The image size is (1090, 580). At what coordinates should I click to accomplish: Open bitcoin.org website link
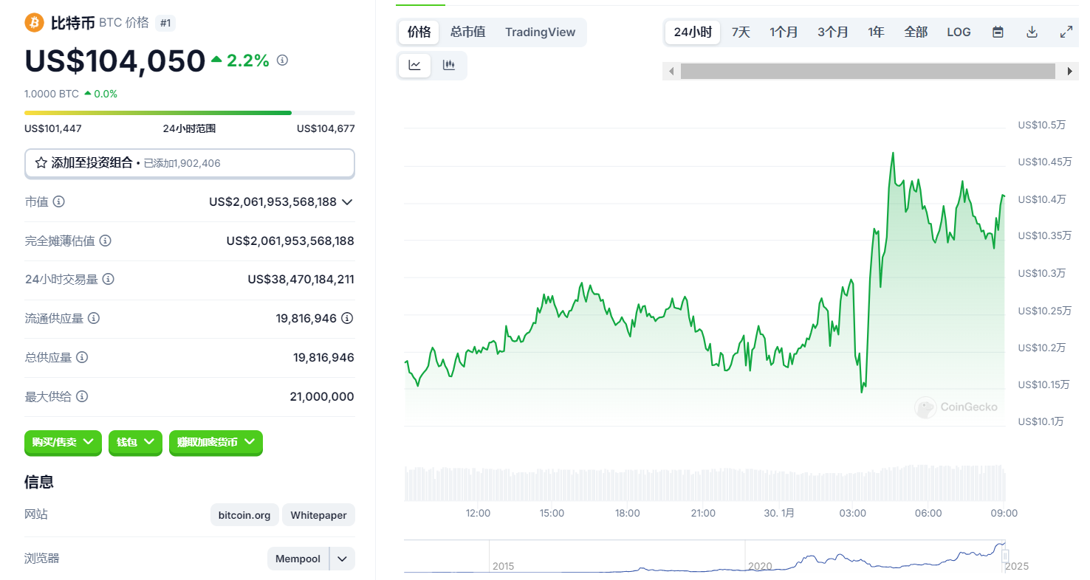(x=244, y=515)
